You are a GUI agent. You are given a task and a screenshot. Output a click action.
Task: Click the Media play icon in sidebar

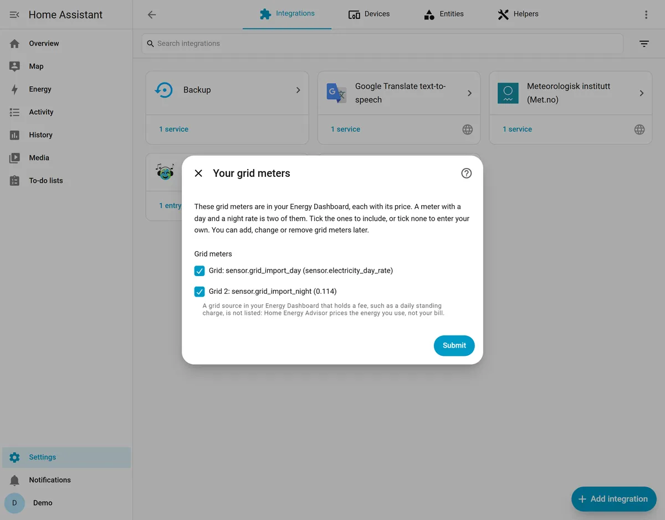pyautogui.click(x=14, y=158)
